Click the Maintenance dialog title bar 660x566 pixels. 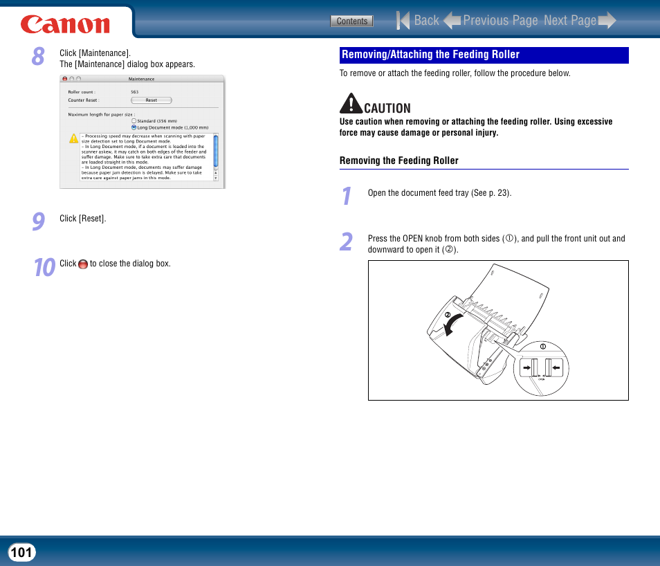142,79
